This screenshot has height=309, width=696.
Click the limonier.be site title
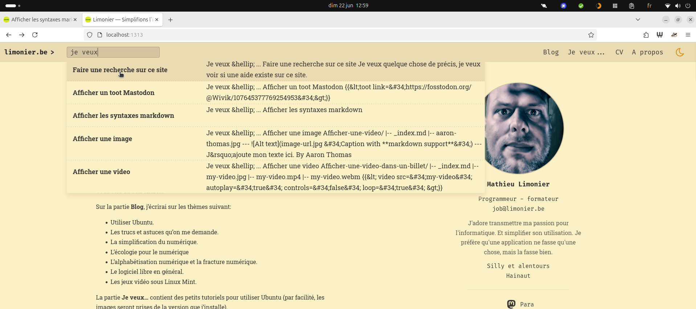tap(26, 52)
